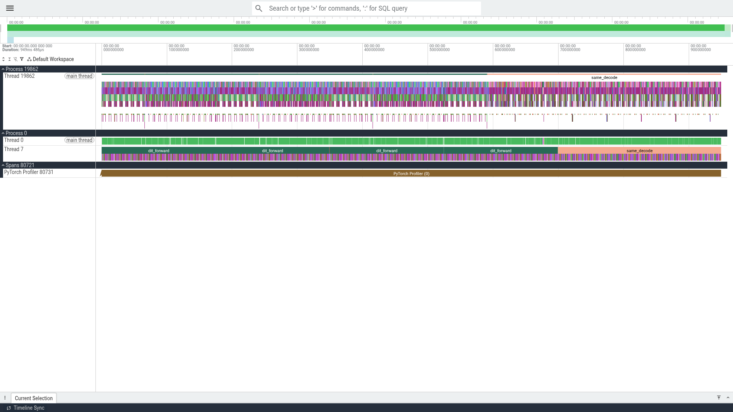Screen dimensions: 733x412
Task: Click the search magnifier icon
Action: 259,8
